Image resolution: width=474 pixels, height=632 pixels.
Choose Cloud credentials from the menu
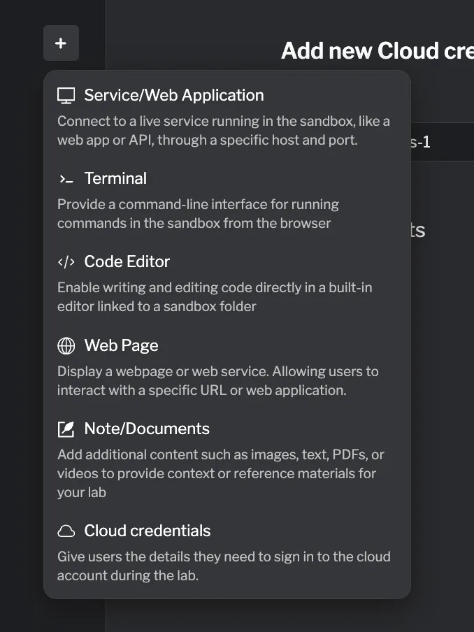147,531
